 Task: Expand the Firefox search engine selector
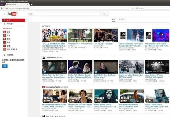(137, 8)
